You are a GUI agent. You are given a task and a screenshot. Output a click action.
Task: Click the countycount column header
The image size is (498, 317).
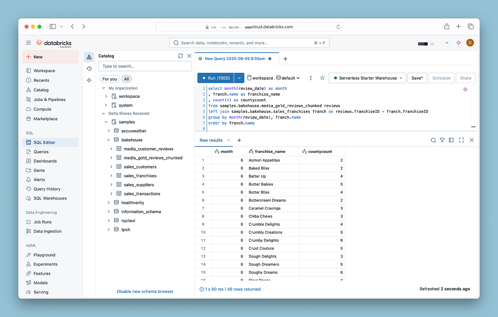click(x=322, y=151)
